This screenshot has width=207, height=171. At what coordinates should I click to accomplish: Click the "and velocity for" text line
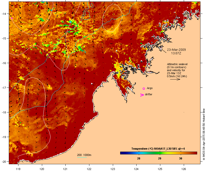click(x=176, y=70)
